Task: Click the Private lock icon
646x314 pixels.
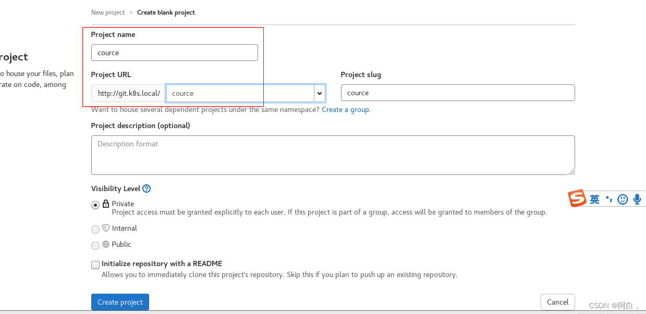Action: click(106, 204)
